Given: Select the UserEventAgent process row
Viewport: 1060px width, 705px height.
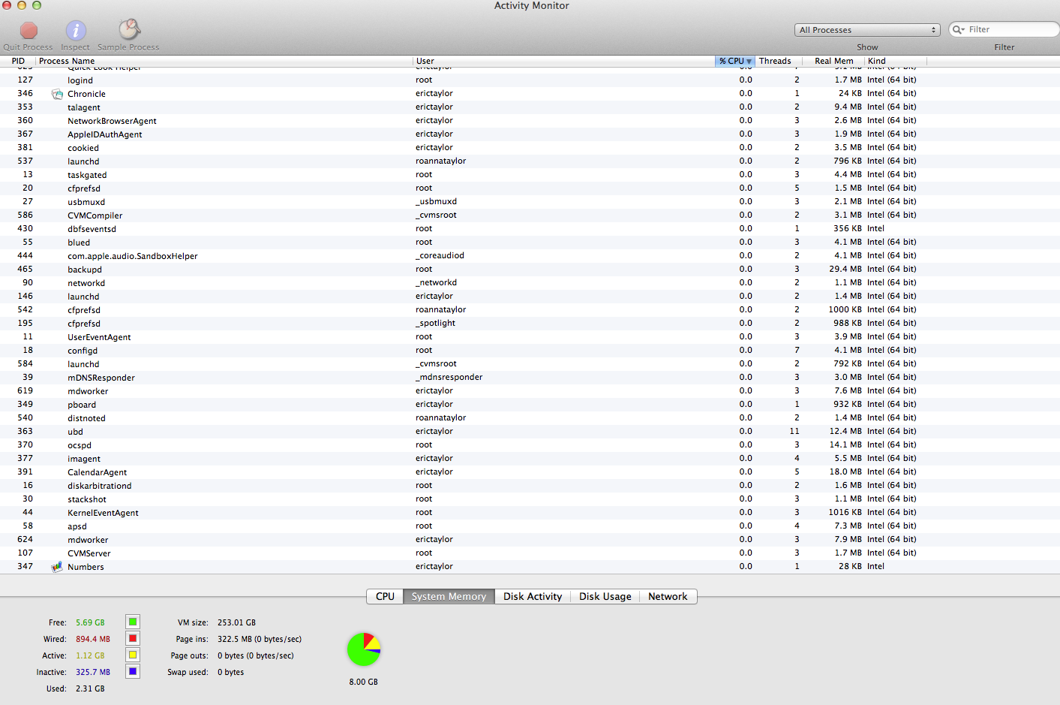Looking at the screenshot, I should [530, 337].
